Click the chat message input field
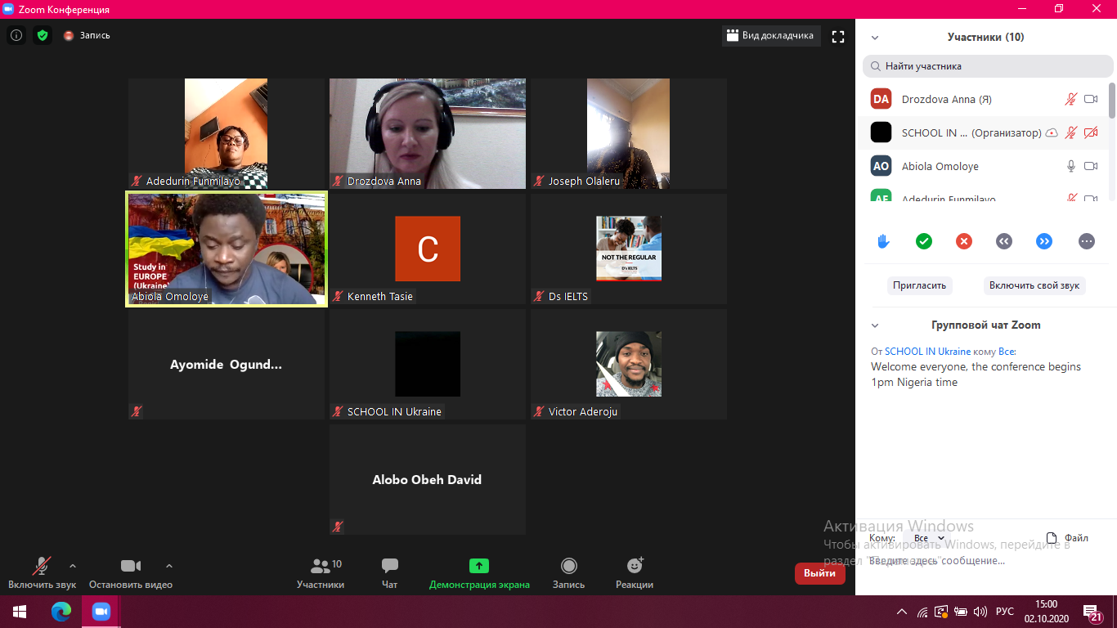The image size is (1117, 628). click(x=985, y=561)
